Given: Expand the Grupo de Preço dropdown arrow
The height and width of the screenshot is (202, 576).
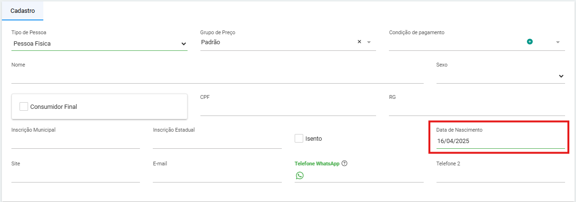Looking at the screenshot, I should (x=369, y=42).
